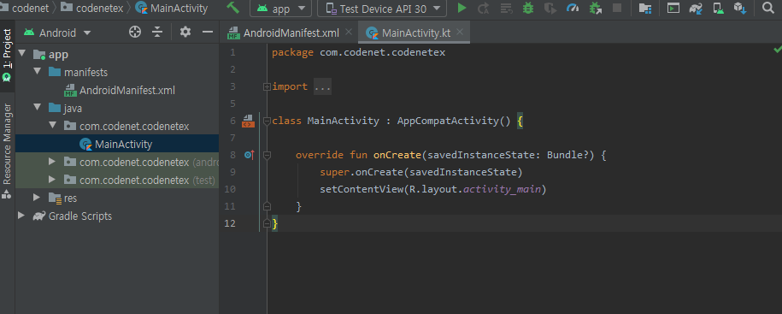
Task: Close the MainActivity.kt tab
Action: point(460,33)
